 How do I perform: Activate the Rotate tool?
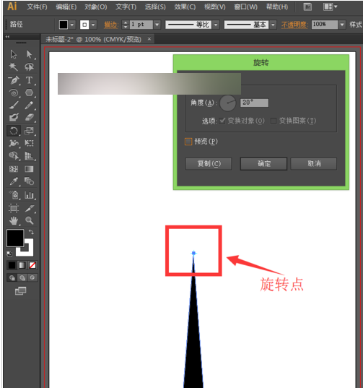14,131
